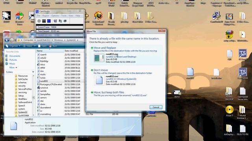Open the Region menu in CamStudio

(x=46, y=16)
